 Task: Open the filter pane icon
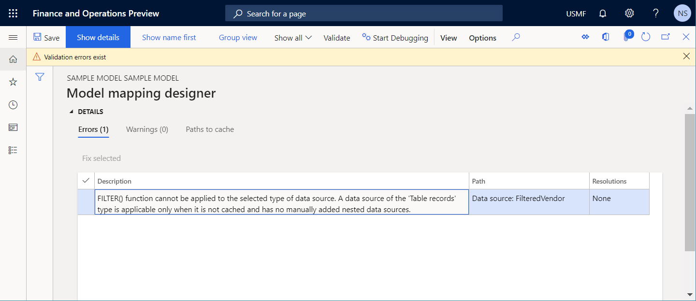(x=40, y=77)
